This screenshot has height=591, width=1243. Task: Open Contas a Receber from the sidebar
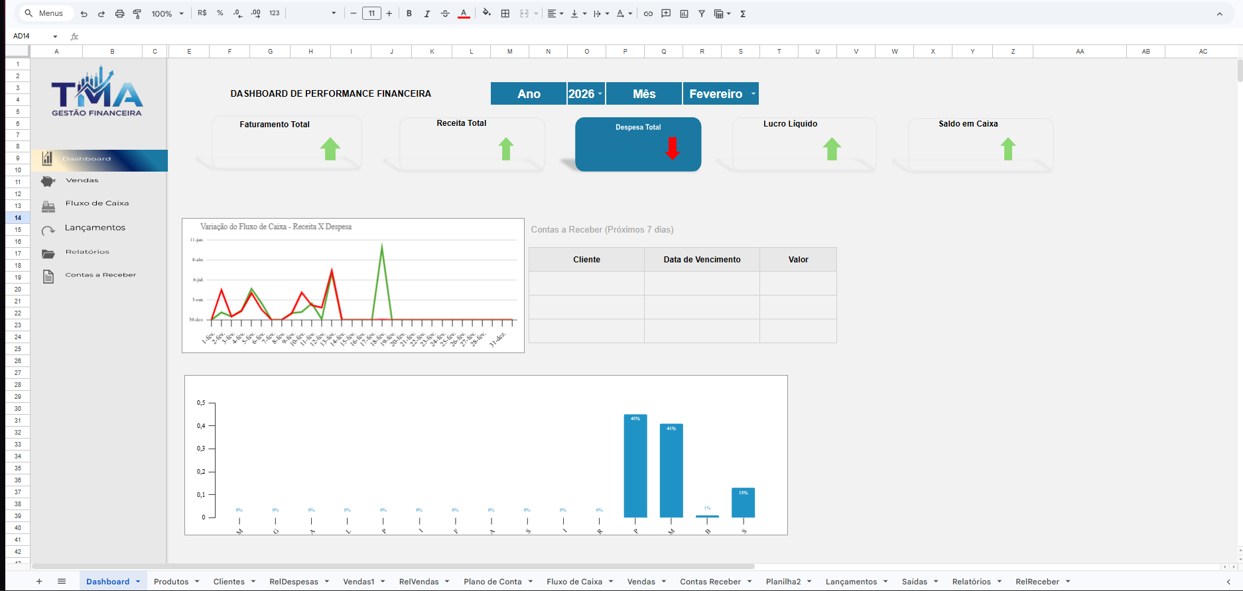pyautogui.click(x=100, y=275)
